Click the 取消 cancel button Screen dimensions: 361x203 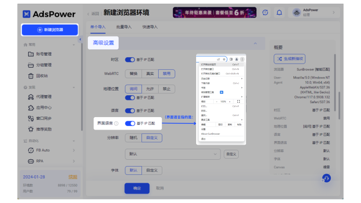point(160,188)
